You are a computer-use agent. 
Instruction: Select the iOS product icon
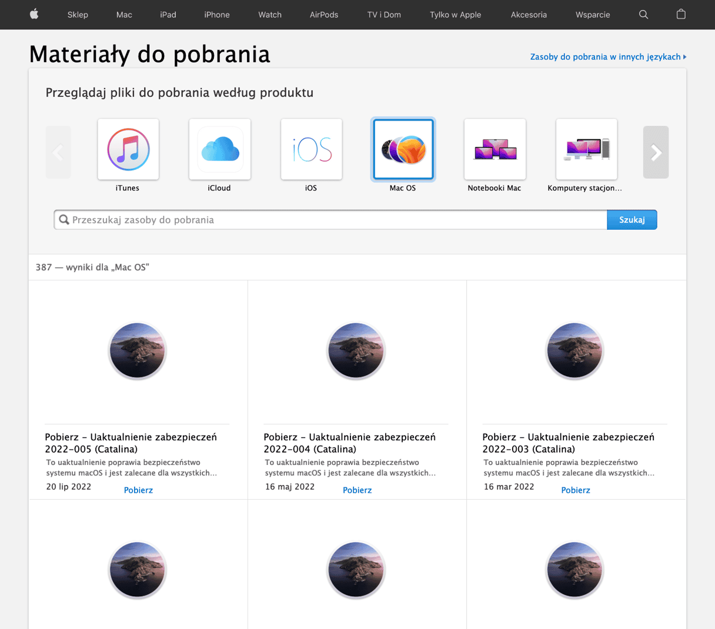click(312, 149)
